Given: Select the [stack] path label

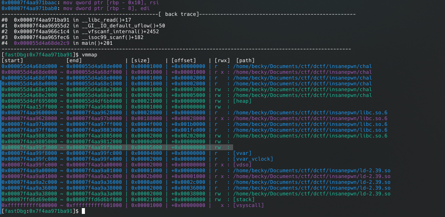Looking at the screenshot, I should [x=244, y=199].
